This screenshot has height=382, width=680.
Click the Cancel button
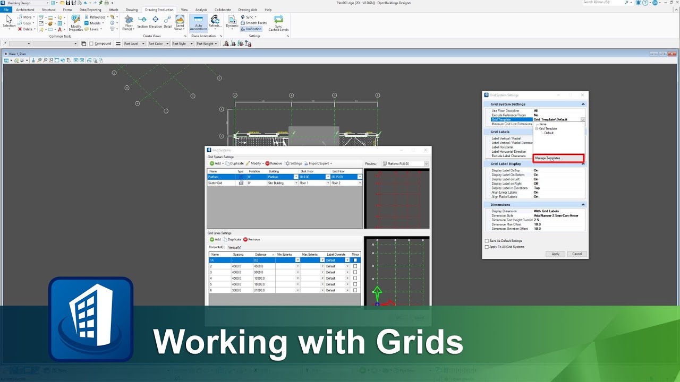tap(577, 254)
